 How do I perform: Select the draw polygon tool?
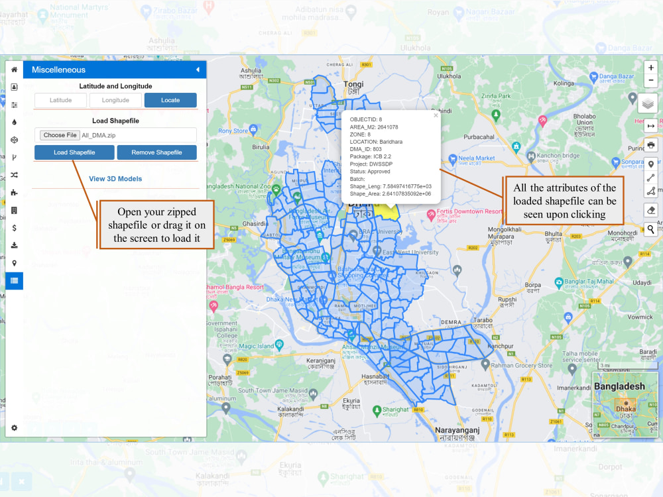coord(651,191)
